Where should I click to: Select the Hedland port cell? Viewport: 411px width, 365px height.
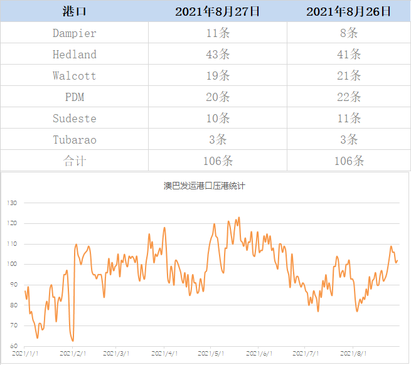(75, 54)
